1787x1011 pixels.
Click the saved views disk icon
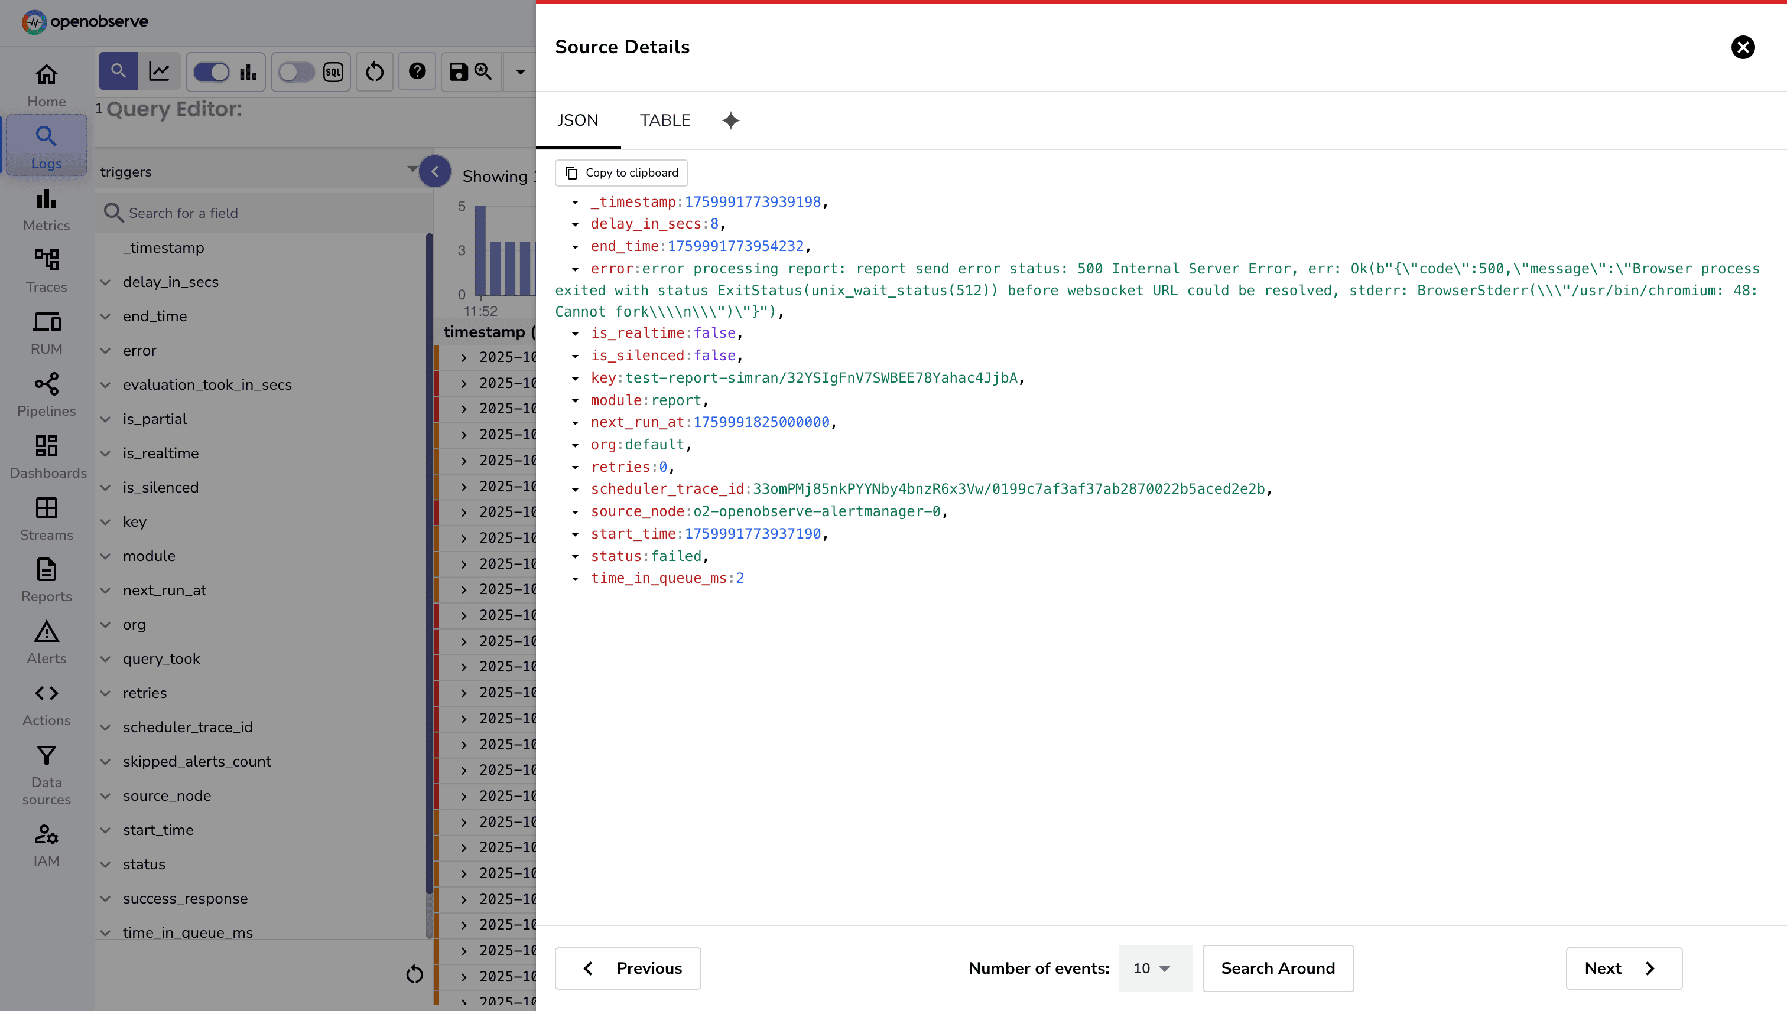[459, 71]
